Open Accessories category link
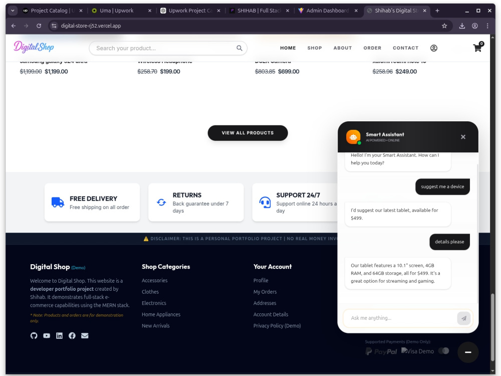The height and width of the screenshot is (376, 501). click(x=155, y=280)
